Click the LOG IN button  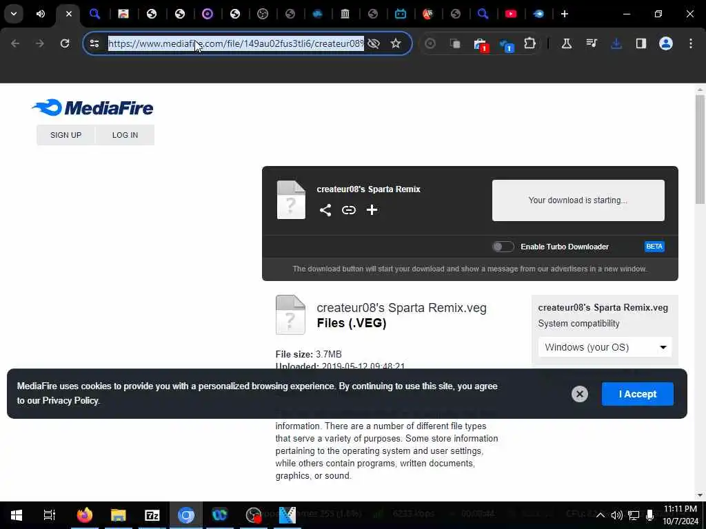pyautogui.click(x=125, y=135)
